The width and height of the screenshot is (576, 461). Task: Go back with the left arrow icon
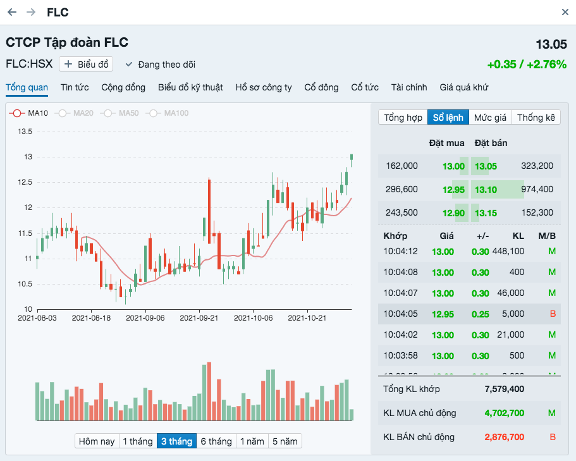pos(12,12)
